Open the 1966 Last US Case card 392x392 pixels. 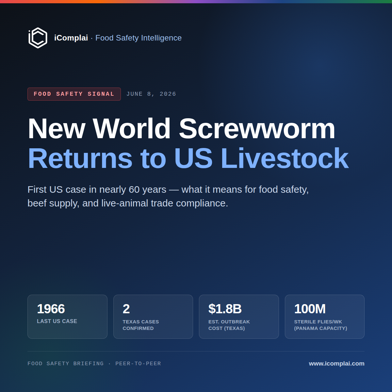coord(67,317)
